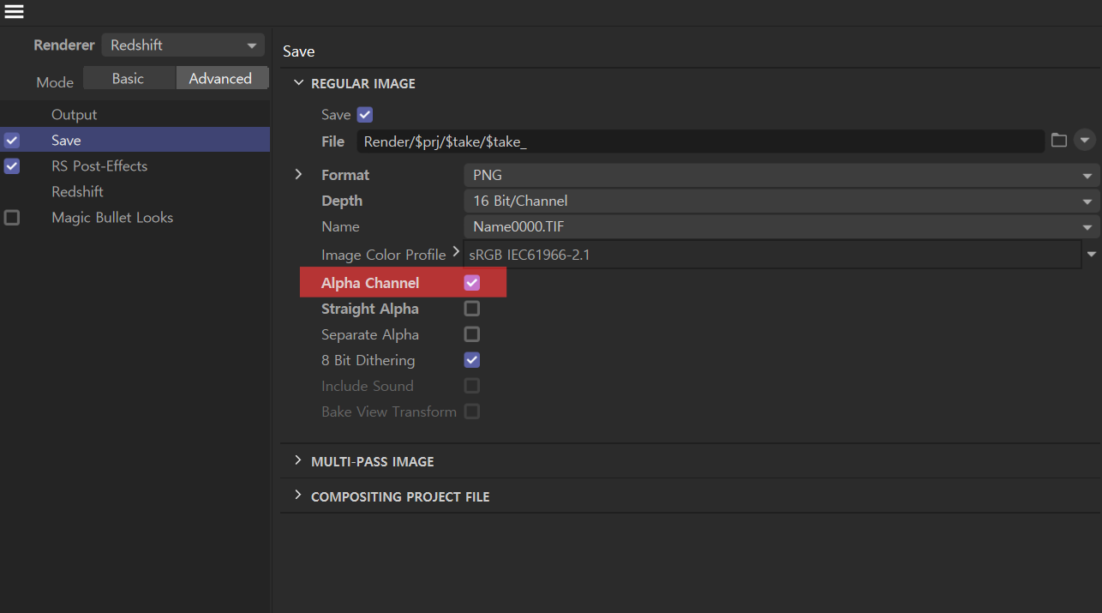The width and height of the screenshot is (1102, 613).
Task: Open the Image Color Profile arrow menu
Action: [x=1092, y=255]
